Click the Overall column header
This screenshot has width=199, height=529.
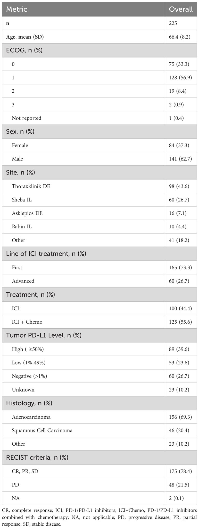(181, 9)
